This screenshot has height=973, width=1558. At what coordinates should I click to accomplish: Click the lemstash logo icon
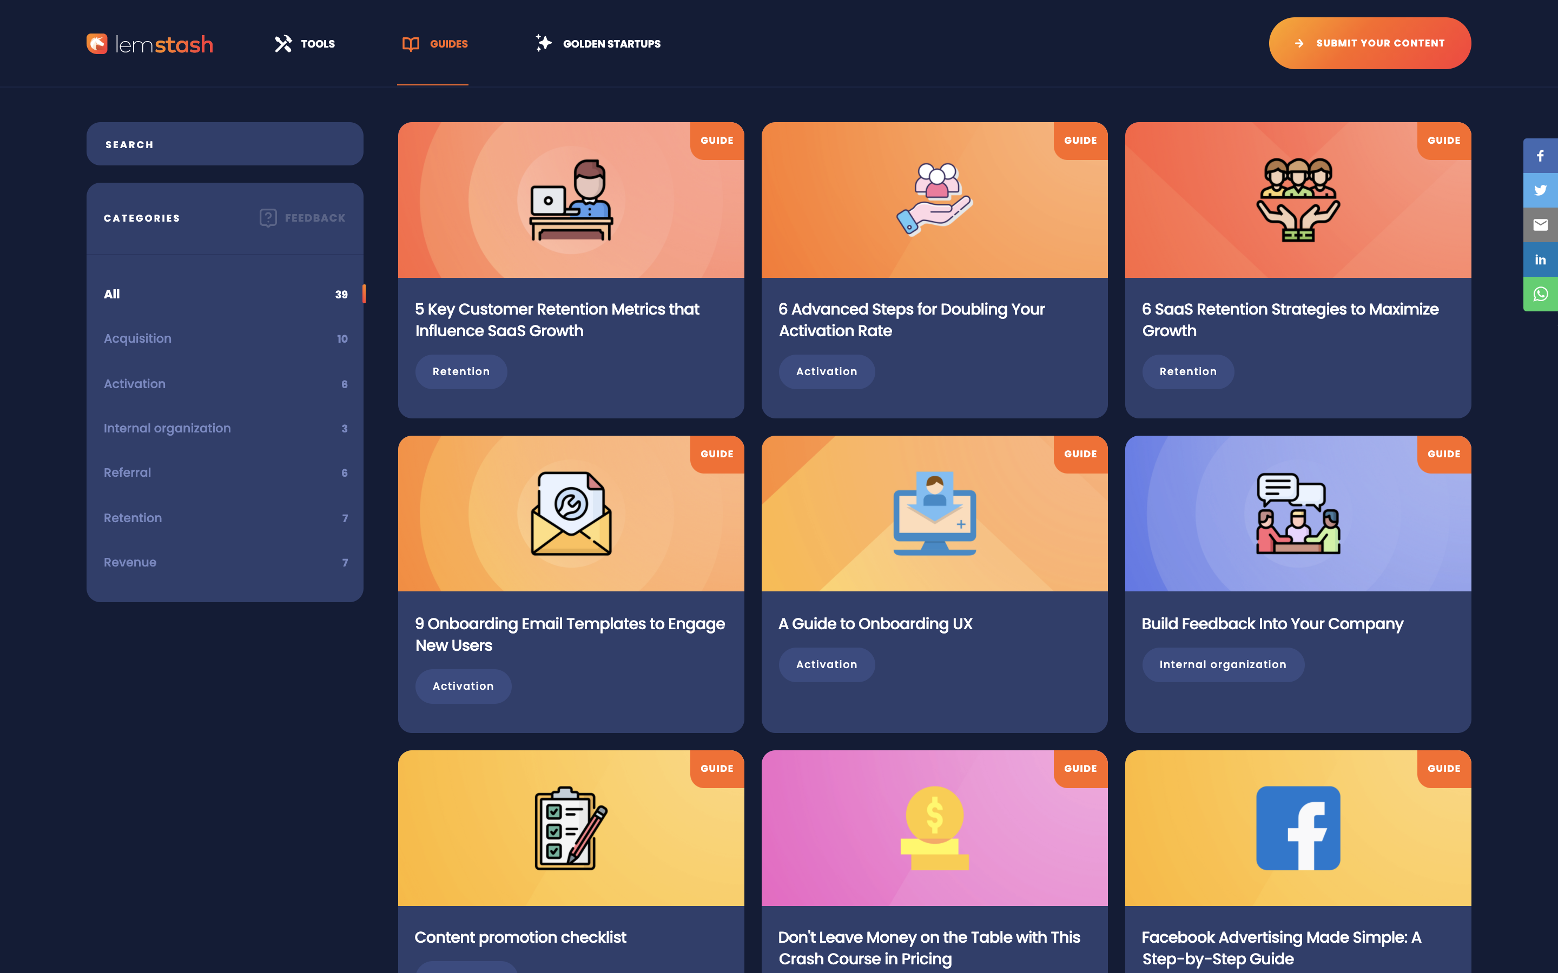pyautogui.click(x=97, y=44)
